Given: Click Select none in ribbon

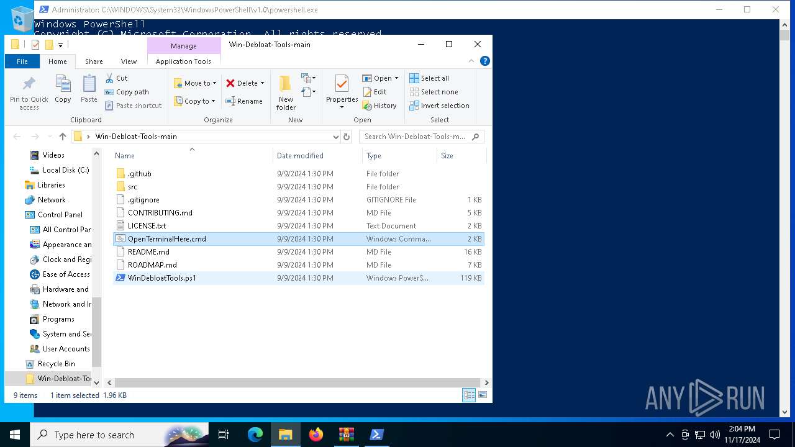Looking at the screenshot, I should pyautogui.click(x=434, y=92).
